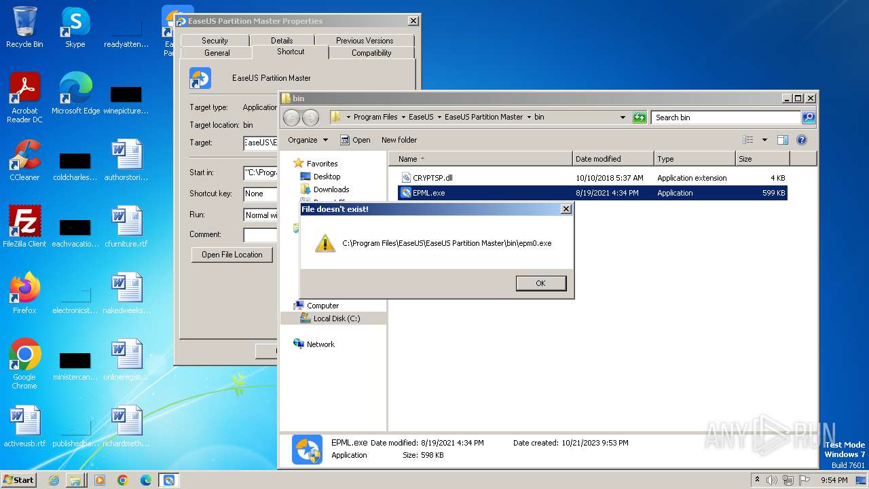
Task: Click the taskbar clock 9:54 PM
Action: 834,480
